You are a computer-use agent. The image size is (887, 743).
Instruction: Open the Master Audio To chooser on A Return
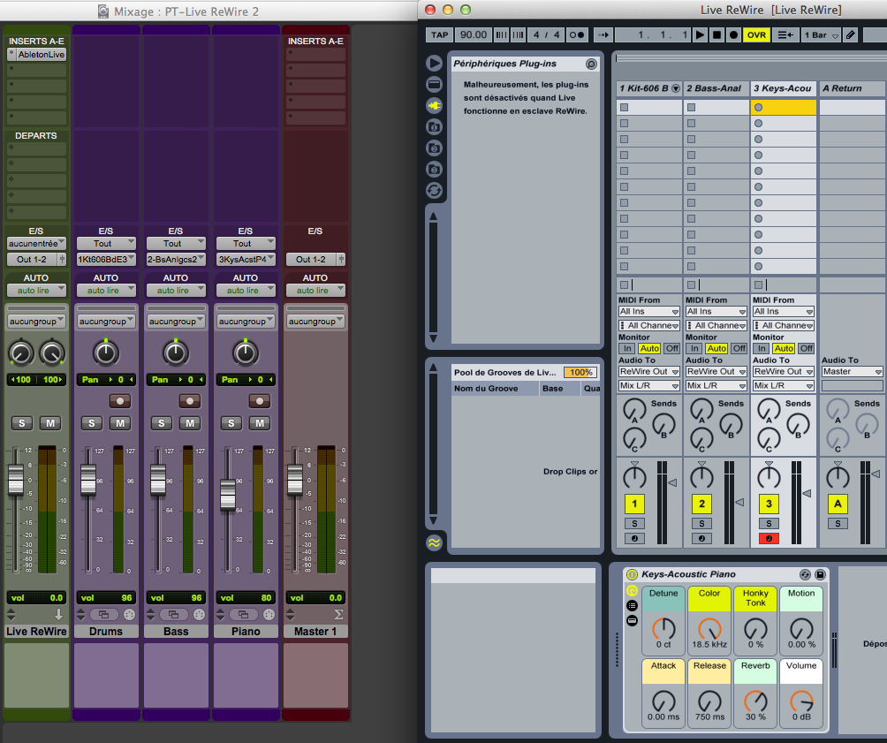point(853,372)
